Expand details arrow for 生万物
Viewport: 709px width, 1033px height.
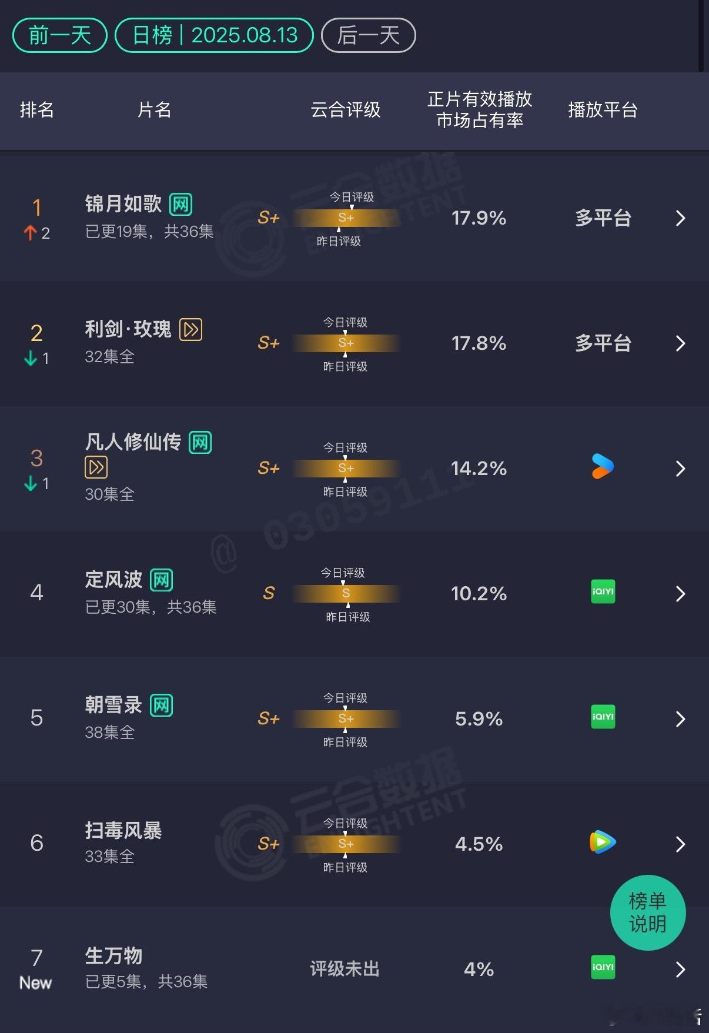(680, 970)
